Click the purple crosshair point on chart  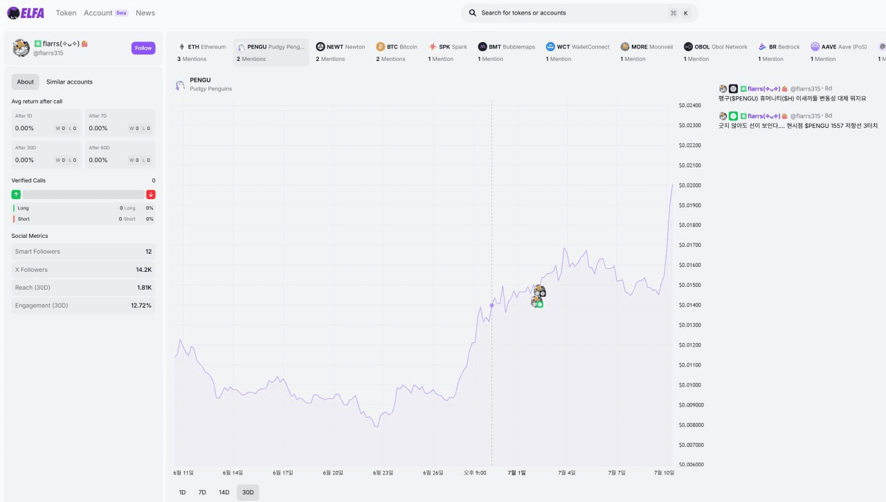point(492,305)
